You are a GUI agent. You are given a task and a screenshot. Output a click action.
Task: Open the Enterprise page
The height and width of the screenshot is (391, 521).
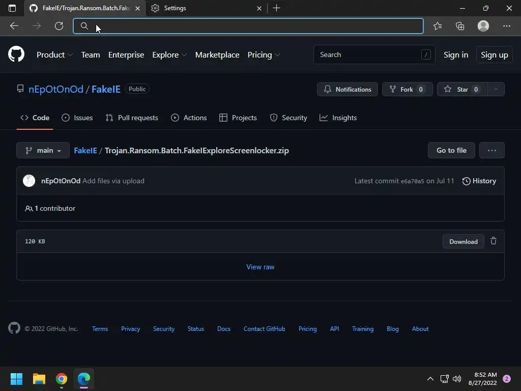[126, 55]
